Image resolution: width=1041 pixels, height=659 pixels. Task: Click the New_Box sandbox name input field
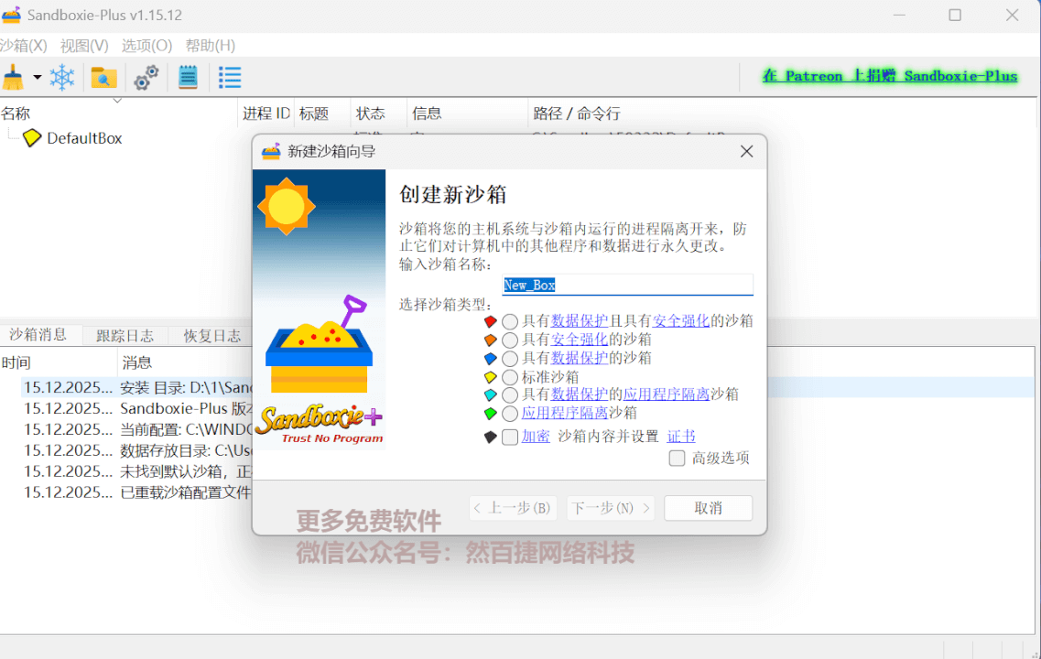[628, 285]
